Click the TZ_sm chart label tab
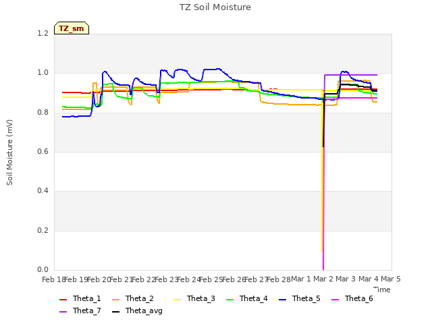432x324 pixels. click(72, 28)
